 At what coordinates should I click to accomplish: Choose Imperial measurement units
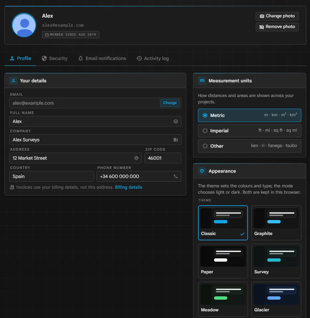249,131
